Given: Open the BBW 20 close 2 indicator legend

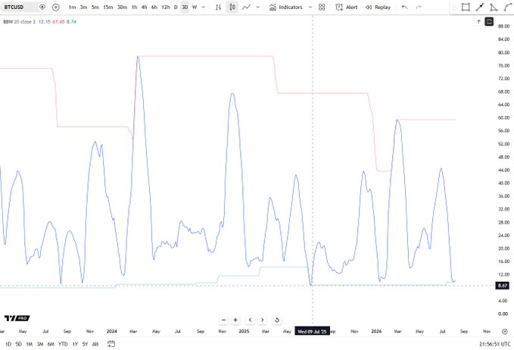Looking at the screenshot, I should 19,22.
